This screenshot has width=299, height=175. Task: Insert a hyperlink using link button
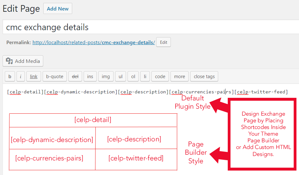click(x=34, y=77)
